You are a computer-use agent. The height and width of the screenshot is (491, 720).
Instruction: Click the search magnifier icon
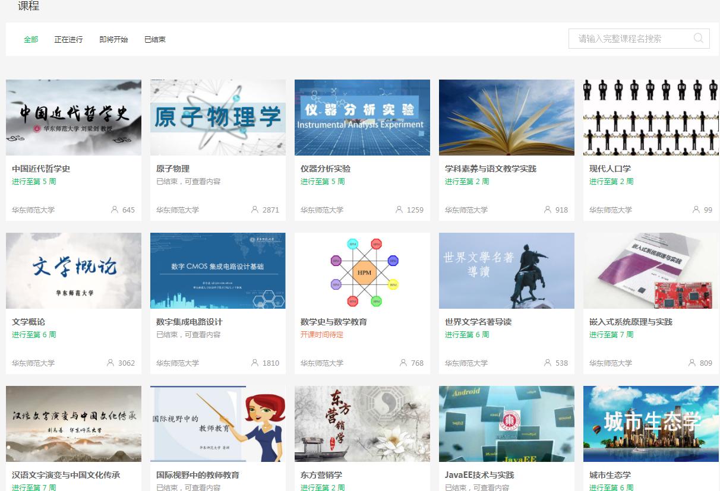[x=698, y=38]
